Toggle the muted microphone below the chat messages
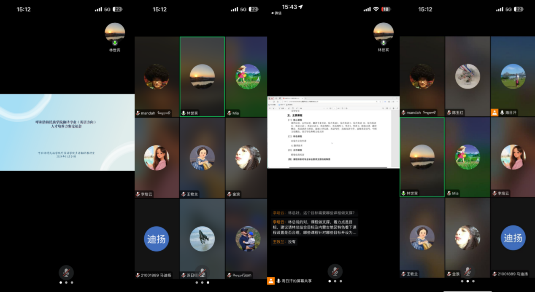 (x=335, y=271)
